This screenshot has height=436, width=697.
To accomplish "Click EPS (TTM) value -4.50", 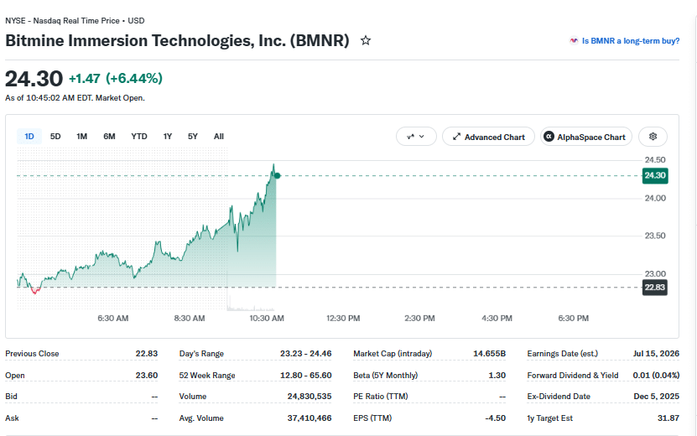I will (495, 418).
